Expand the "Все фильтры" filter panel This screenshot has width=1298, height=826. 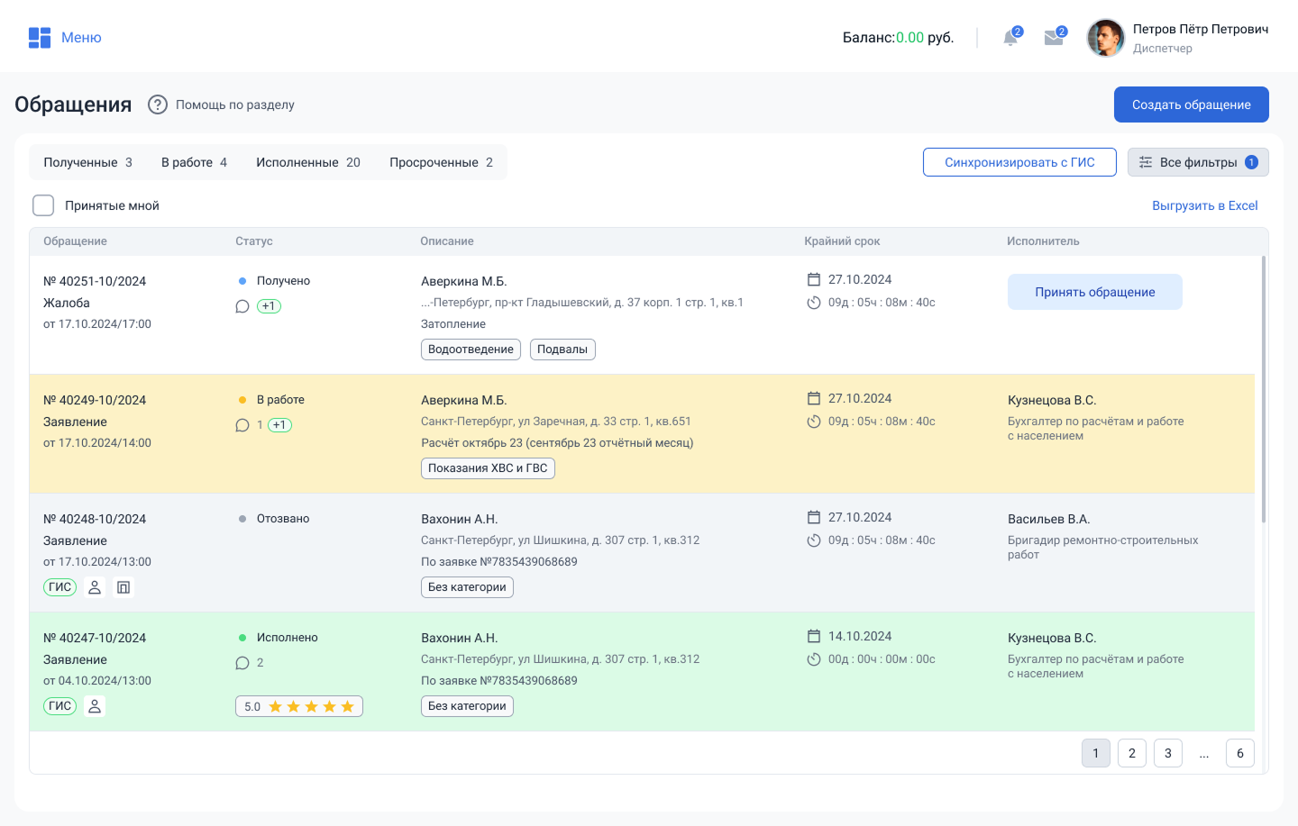(x=1197, y=162)
